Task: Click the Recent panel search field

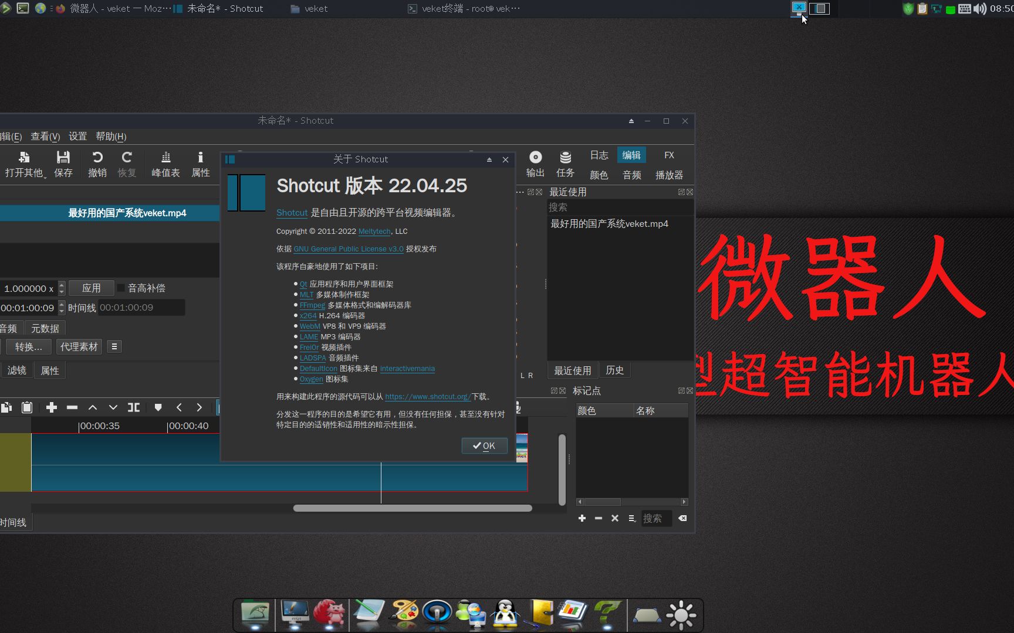Action: tap(620, 207)
